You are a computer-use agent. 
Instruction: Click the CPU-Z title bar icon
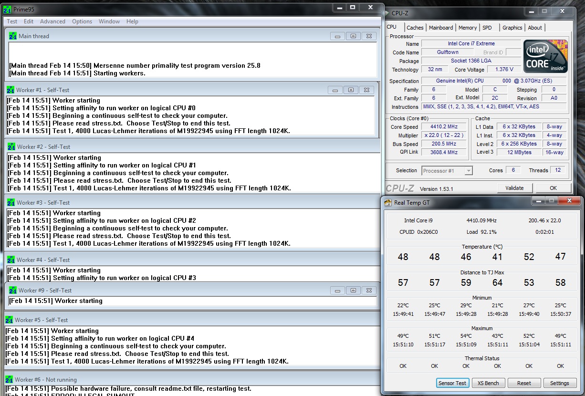click(x=387, y=13)
